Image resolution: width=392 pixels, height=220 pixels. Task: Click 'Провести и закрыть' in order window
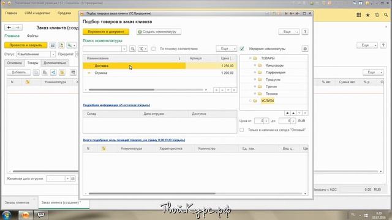tap(26, 45)
